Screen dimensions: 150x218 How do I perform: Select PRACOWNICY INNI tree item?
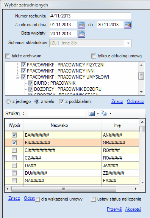click(x=61, y=71)
